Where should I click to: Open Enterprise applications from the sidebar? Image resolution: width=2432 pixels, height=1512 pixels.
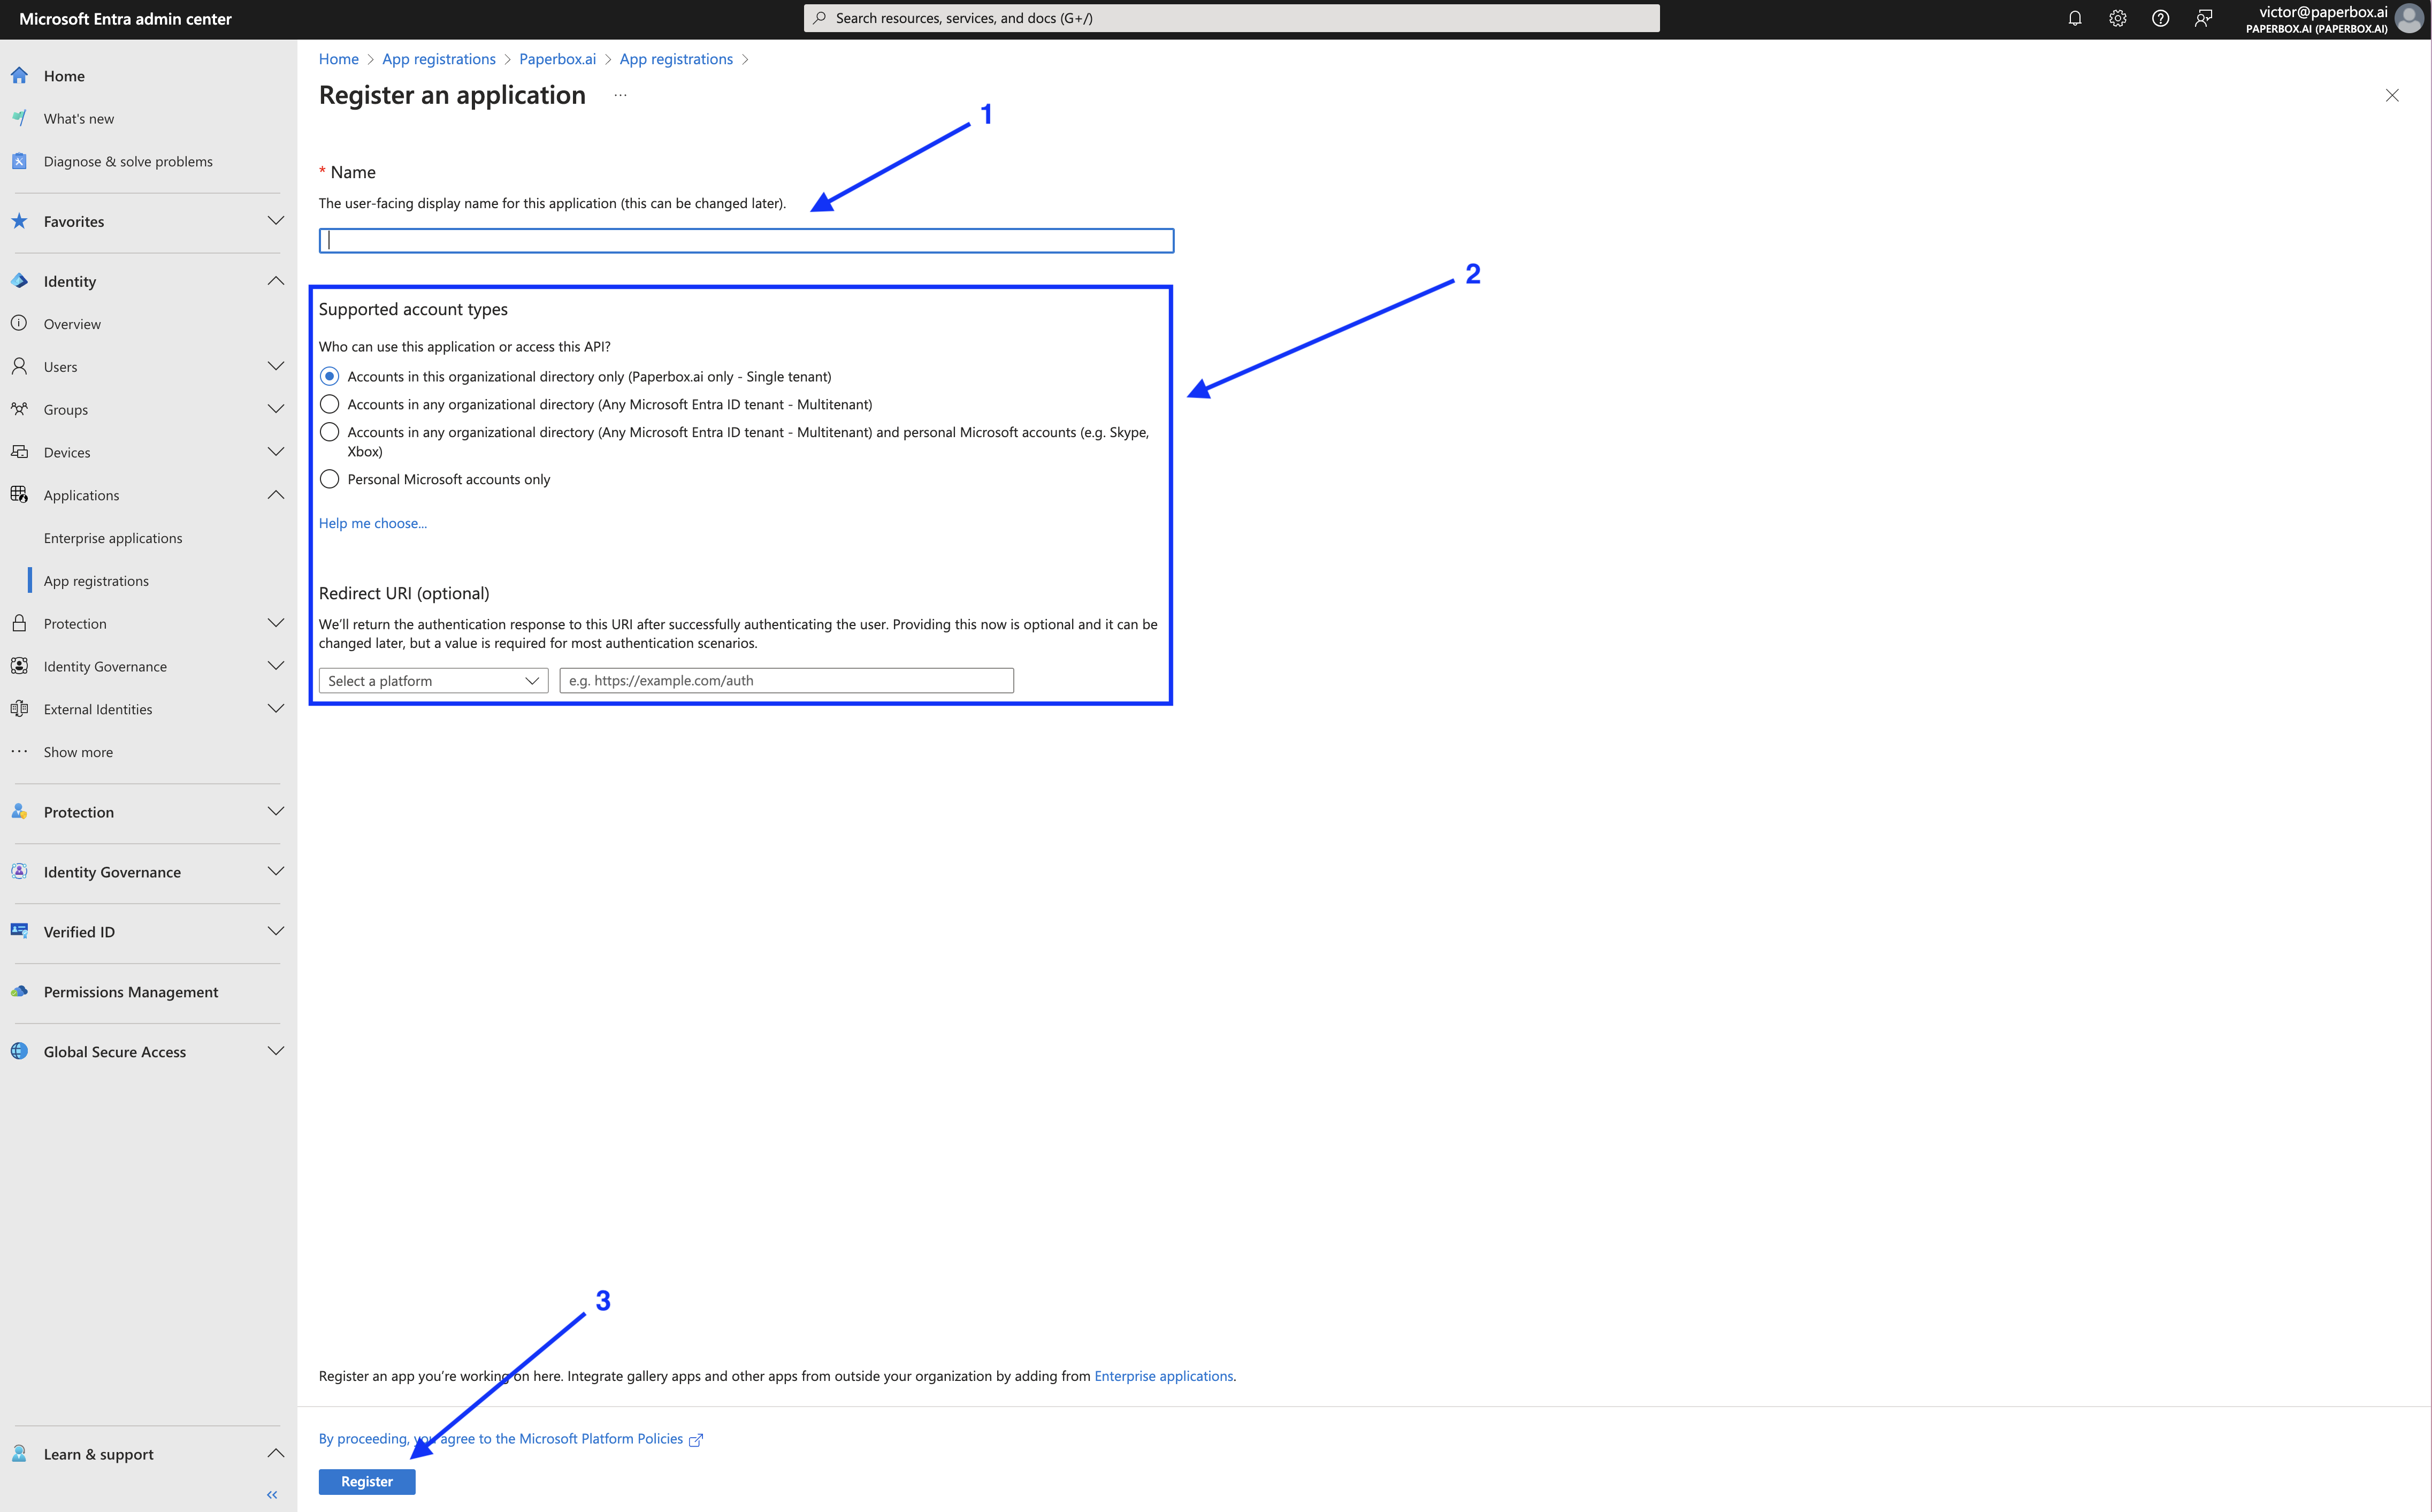[x=113, y=537]
